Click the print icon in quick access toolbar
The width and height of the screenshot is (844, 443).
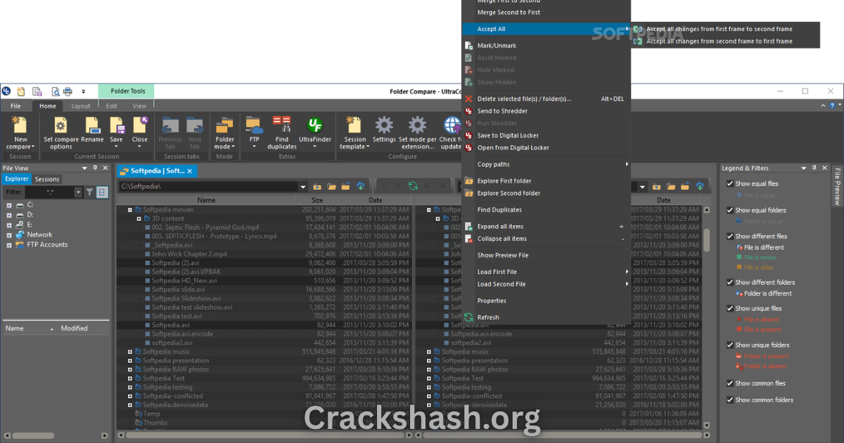pyautogui.click(x=68, y=91)
